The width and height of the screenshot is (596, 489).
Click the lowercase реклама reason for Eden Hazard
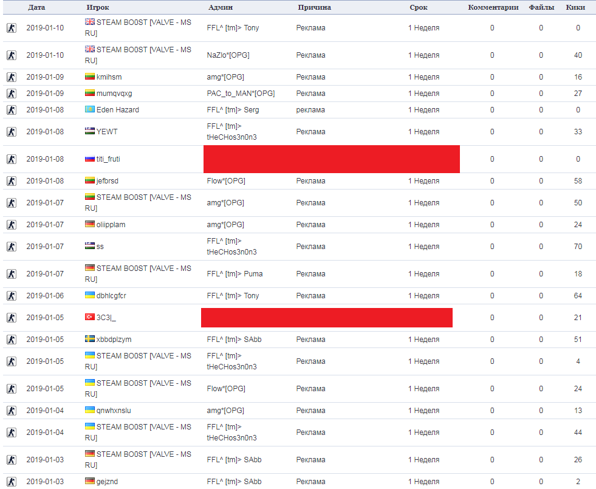[x=310, y=110]
